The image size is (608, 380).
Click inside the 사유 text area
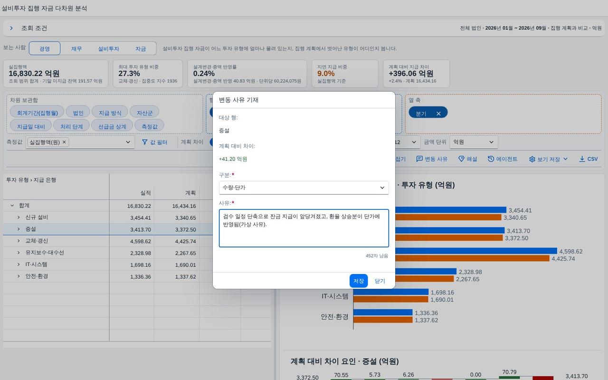tap(304, 228)
